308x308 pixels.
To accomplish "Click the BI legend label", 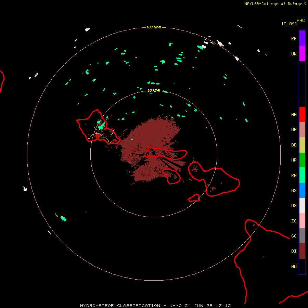I will (x=294, y=251).
